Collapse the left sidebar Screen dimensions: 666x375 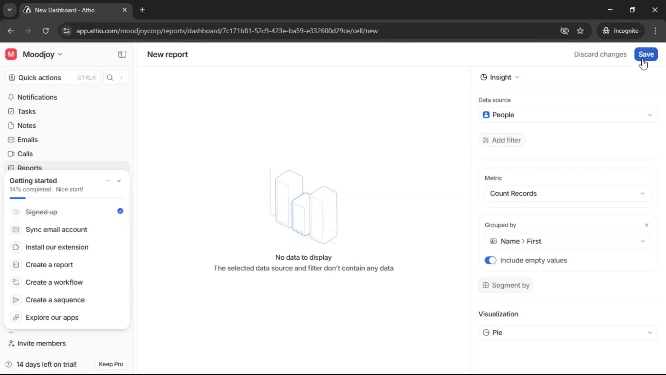[x=122, y=54]
